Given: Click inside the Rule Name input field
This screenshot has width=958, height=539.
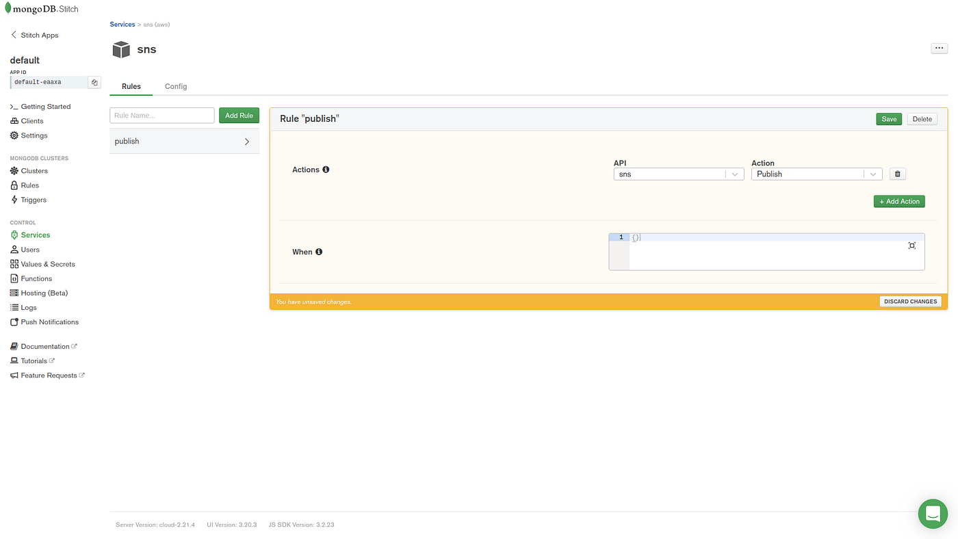Looking at the screenshot, I should click(x=161, y=115).
